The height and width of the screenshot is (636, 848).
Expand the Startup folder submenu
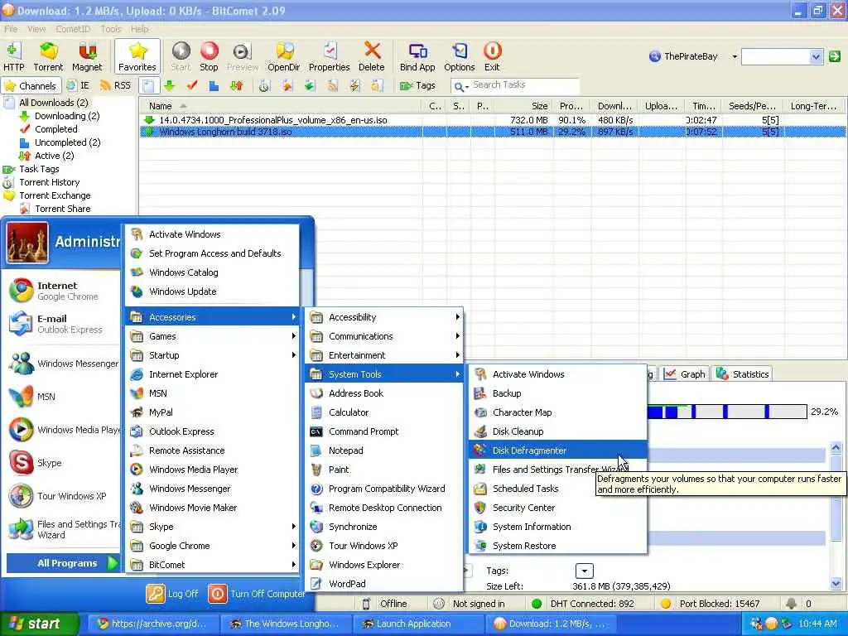[x=213, y=355]
